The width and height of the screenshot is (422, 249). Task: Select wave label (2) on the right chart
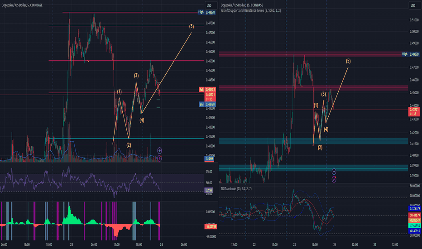tap(320, 148)
